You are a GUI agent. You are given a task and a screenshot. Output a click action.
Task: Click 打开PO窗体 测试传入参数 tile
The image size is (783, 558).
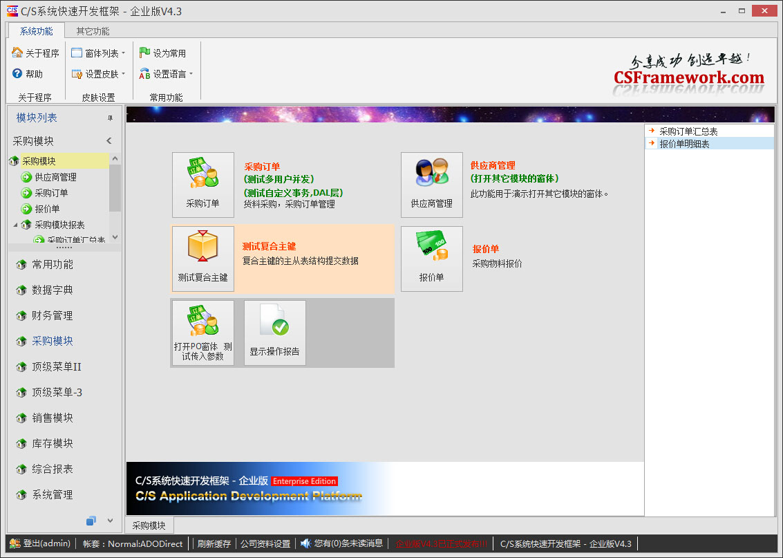click(202, 332)
